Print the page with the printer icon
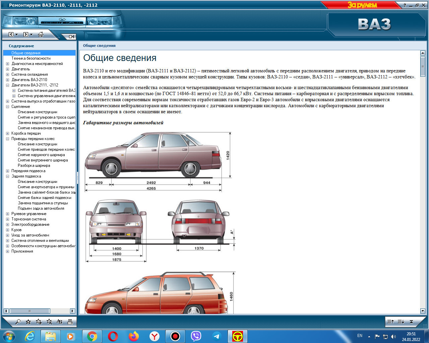Image resolution: width=429 pixels, height=343 pixels. [x=70, y=322]
